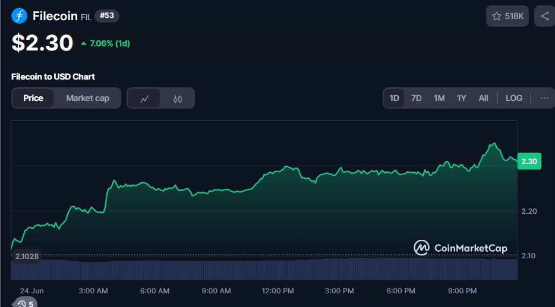
Task: Click the #53 rank badge
Action: [107, 16]
